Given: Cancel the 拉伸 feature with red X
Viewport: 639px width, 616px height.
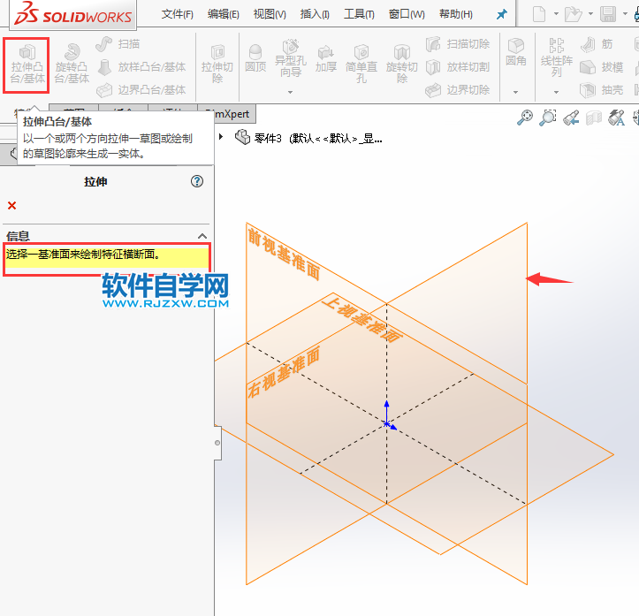Looking at the screenshot, I should tap(11, 205).
